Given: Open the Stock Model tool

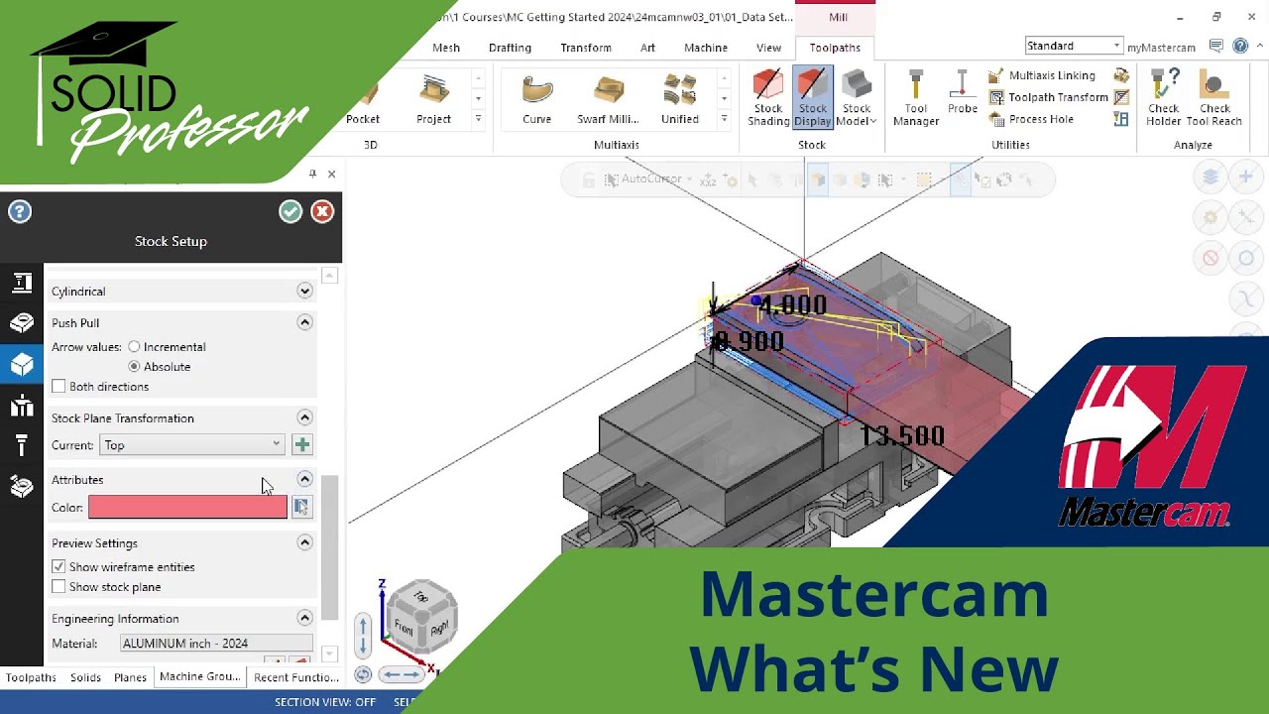Looking at the screenshot, I should click(x=857, y=97).
